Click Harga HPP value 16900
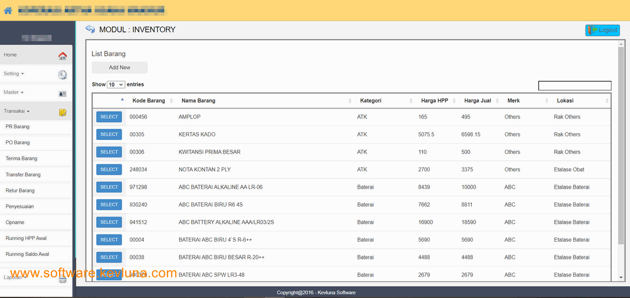This screenshot has width=630, height=298. coord(425,222)
